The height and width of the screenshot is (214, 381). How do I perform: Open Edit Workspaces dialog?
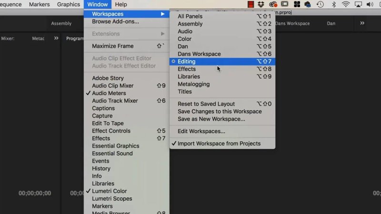(222, 131)
